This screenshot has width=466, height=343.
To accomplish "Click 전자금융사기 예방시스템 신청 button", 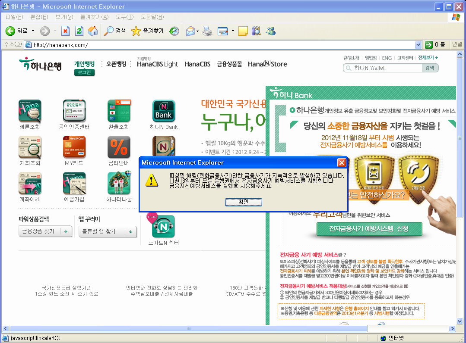I will coord(369,228).
